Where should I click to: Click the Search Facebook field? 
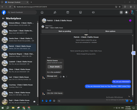click(22, 12)
